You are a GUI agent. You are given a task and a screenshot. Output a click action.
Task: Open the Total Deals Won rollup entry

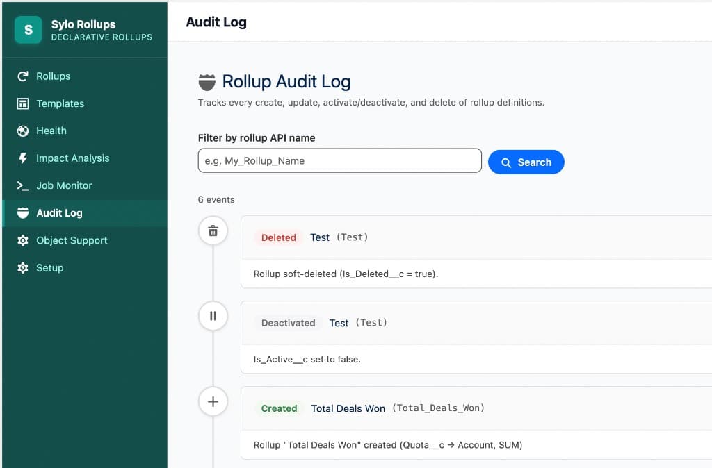(x=348, y=408)
